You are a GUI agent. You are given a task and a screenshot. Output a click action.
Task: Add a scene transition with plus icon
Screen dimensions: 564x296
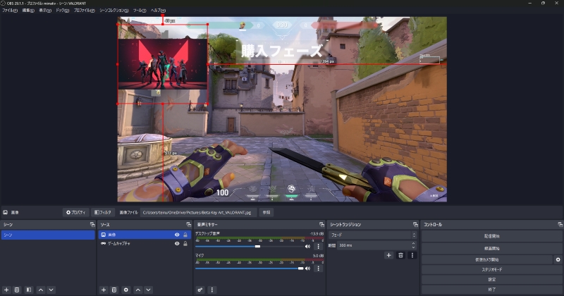click(x=389, y=255)
